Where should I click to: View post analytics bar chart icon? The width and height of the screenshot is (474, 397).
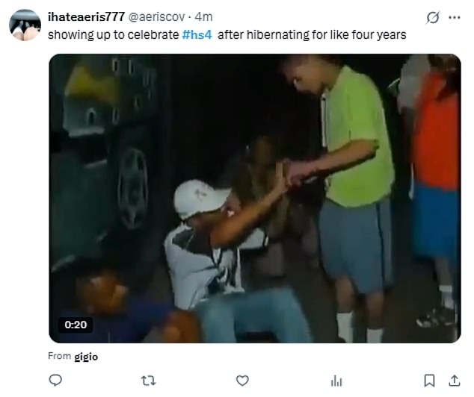point(336,381)
